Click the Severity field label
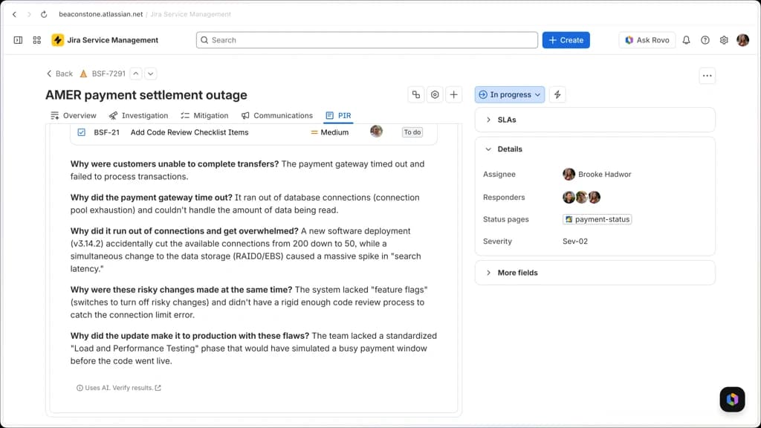 (x=497, y=241)
